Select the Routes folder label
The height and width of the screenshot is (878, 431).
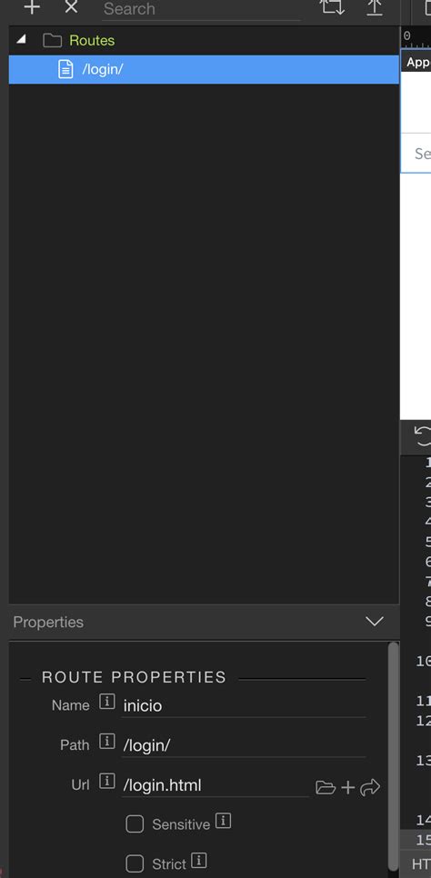[92, 40]
